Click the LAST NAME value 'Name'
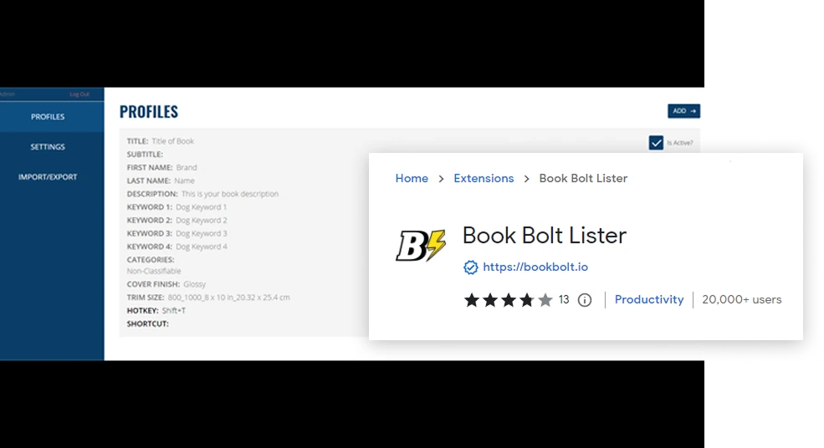This screenshot has height=448, width=824. 184,181
